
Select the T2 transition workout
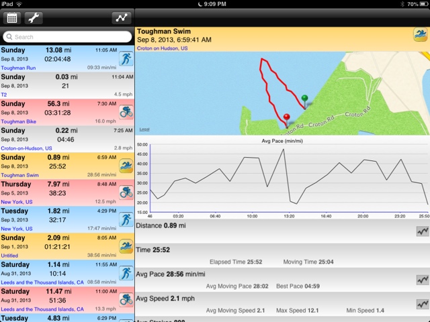click(x=67, y=85)
